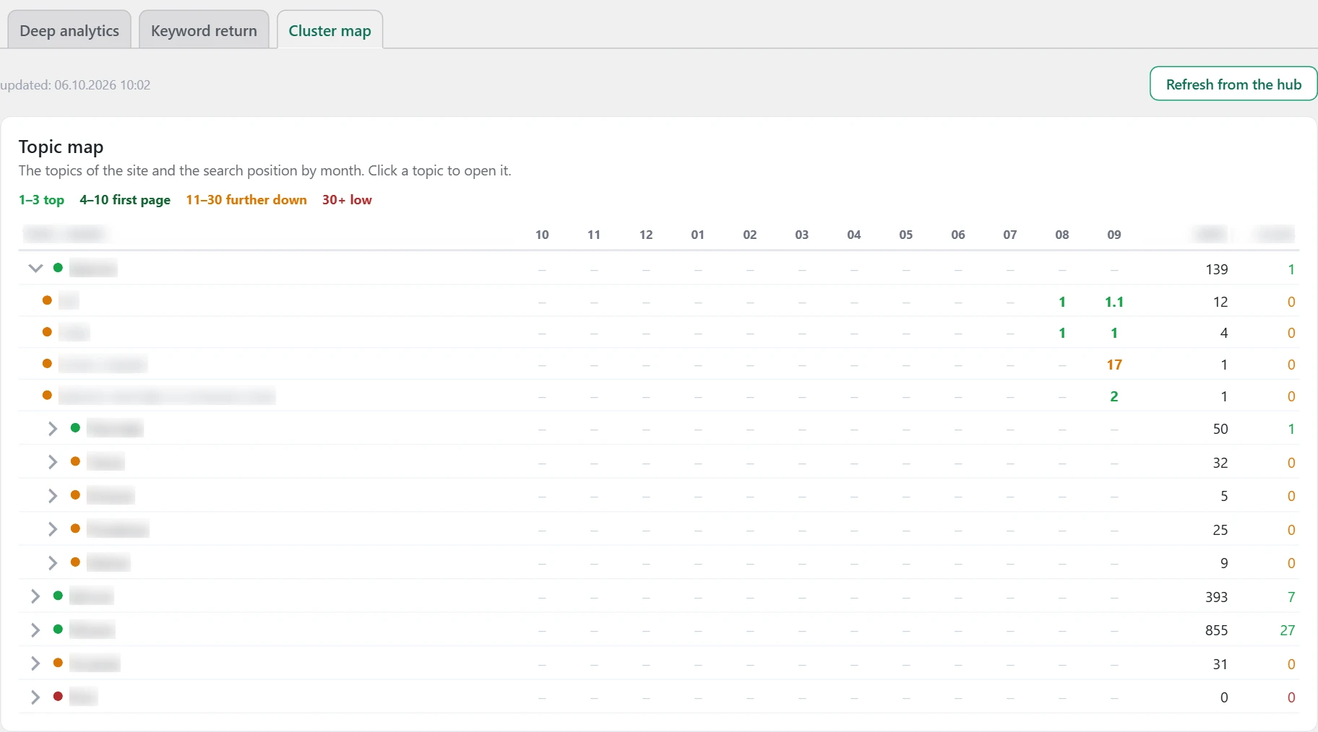Click the orange status dot in the 31 row
This screenshot has width=1318, height=732.
tap(58, 663)
